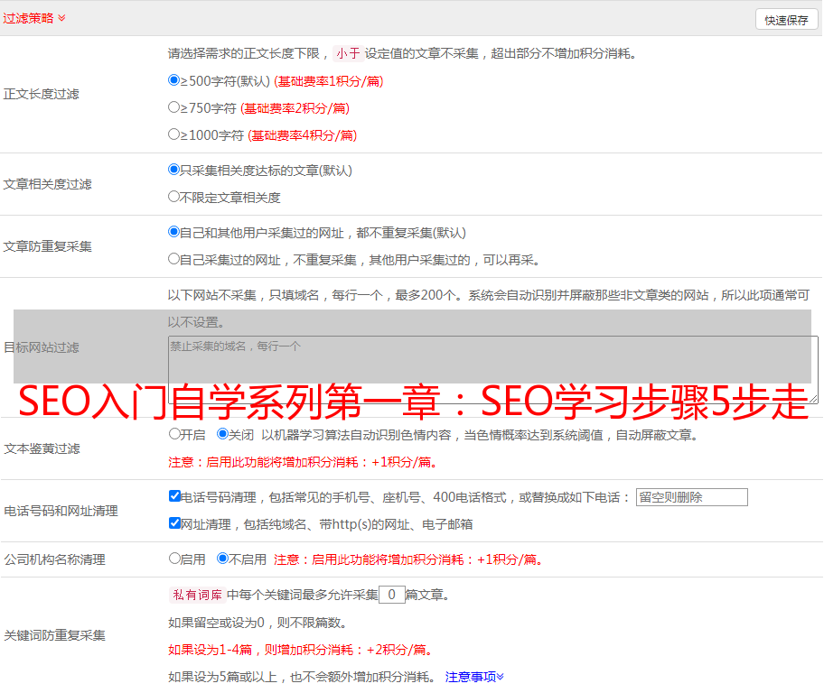Select 关闭 for 文本鉴黄过滤
The image size is (824, 693).
223,434
